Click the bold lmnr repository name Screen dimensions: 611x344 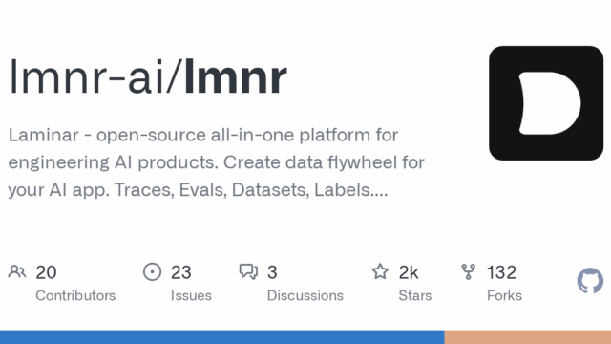[x=236, y=76]
